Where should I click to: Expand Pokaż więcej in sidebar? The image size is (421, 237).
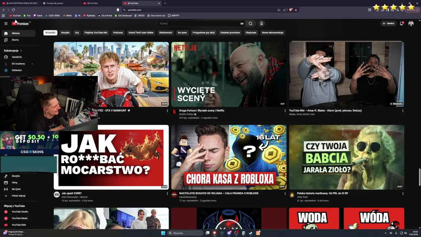tap(18, 196)
